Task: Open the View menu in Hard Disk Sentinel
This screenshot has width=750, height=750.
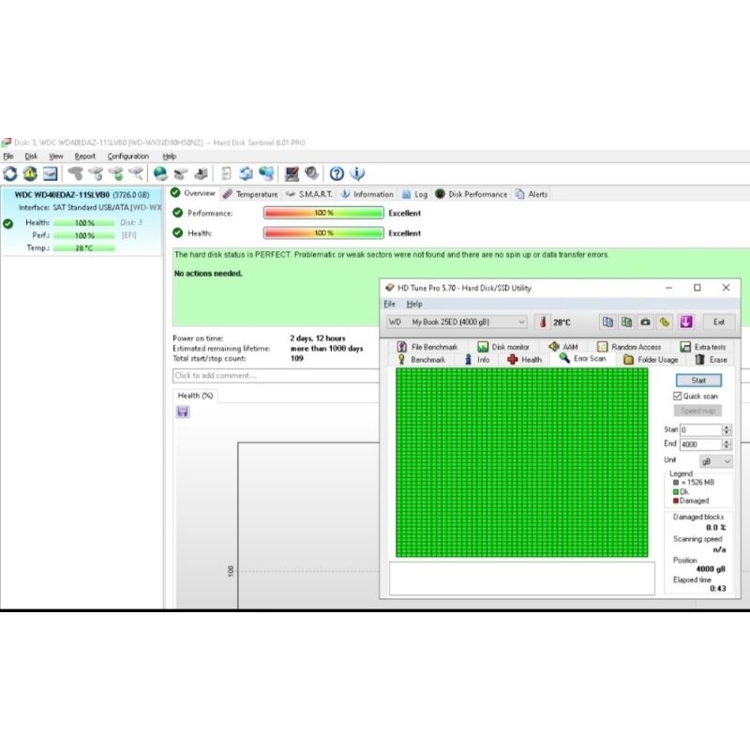Action: 56,157
